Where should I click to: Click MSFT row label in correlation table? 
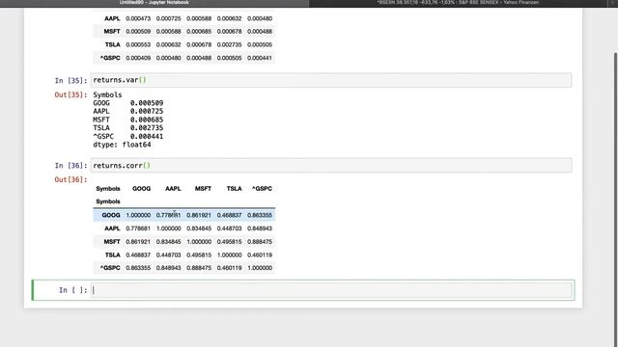coord(112,242)
